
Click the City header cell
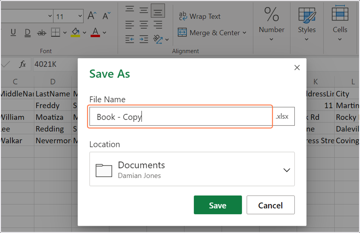click(x=347, y=94)
